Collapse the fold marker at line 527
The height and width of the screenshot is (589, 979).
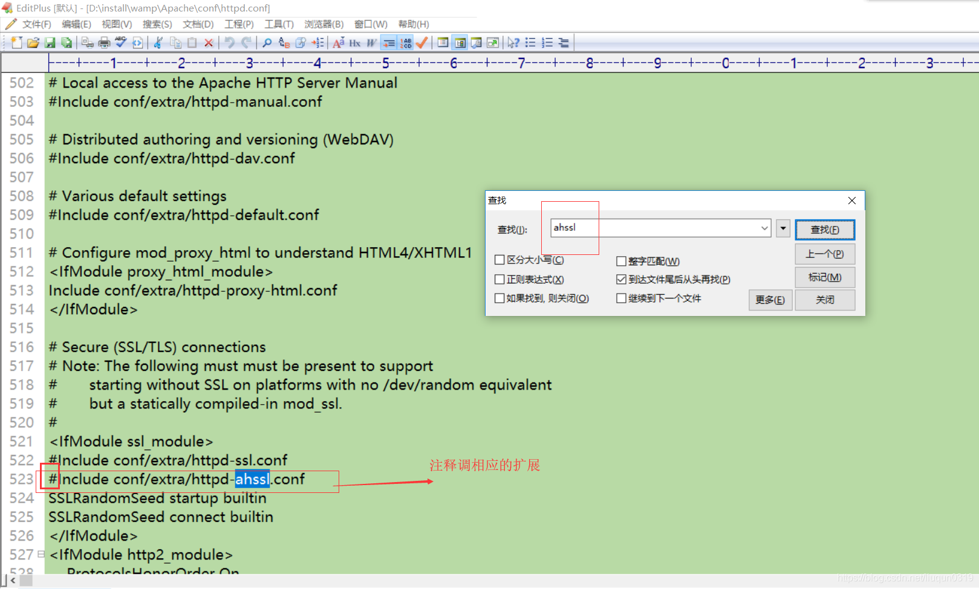[x=41, y=554]
